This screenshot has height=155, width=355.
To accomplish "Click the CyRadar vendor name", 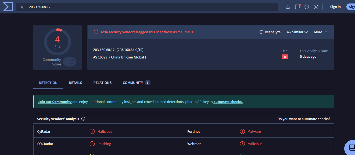I will click(44, 131).
